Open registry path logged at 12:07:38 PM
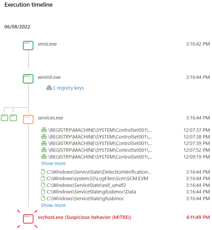The width and height of the screenshot is (212, 230). coord(100,137)
